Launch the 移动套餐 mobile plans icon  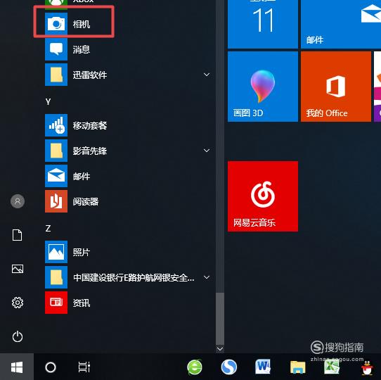click(x=56, y=125)
